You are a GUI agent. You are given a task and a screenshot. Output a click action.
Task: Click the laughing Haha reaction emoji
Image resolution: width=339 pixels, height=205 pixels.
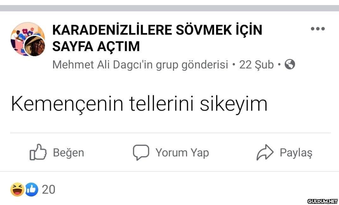pyautogui.click(x=17, y=190)
